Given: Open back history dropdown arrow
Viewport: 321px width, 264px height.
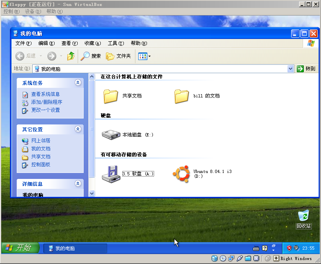Looking at the screenshot, I should (x=41, y=56).
